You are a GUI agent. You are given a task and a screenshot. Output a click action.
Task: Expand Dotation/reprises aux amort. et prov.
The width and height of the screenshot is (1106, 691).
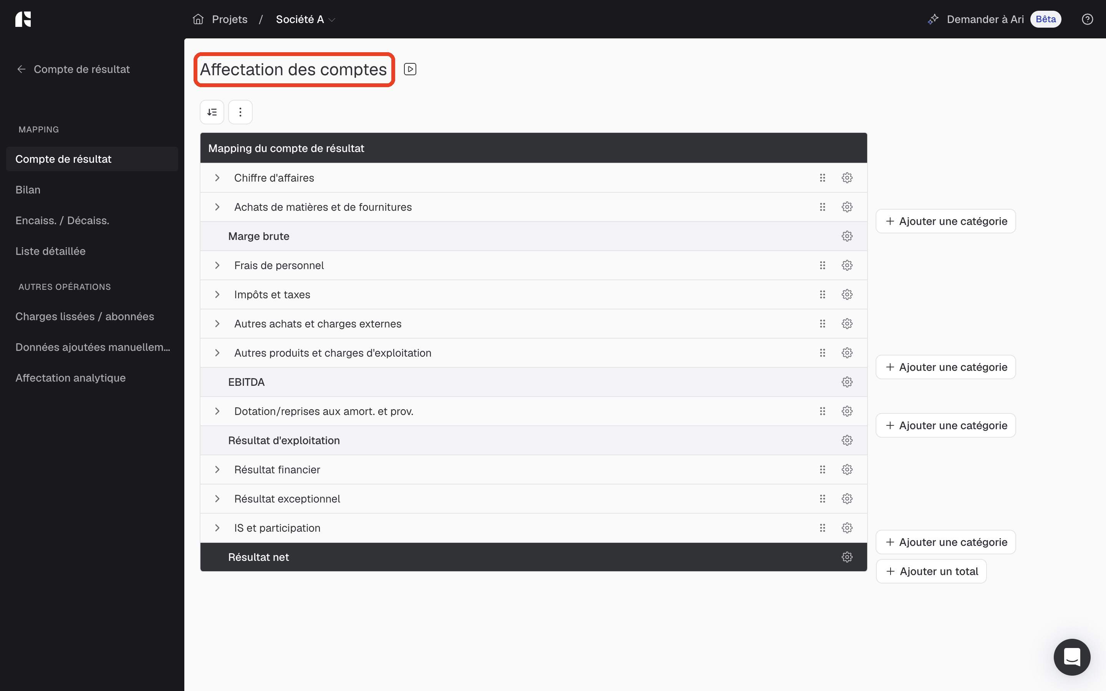[217, 411]
